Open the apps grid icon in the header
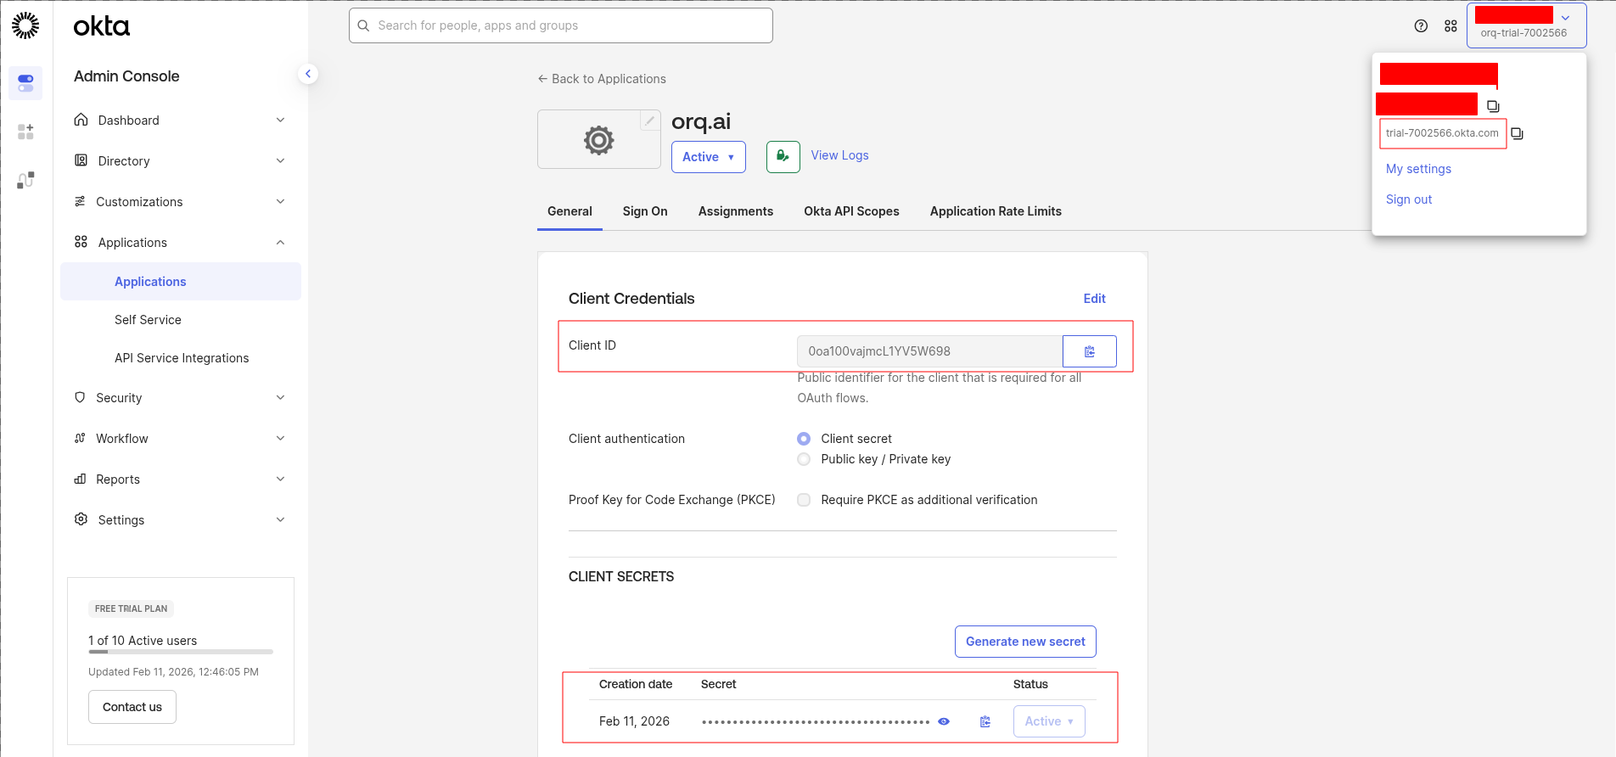This screenshot has width=1616, height=757. point(1450,25)
